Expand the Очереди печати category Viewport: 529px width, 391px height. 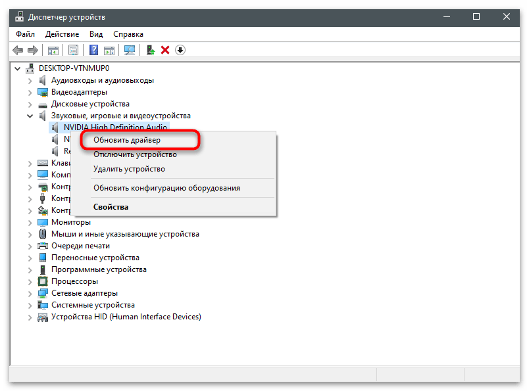tap(30, 246)
